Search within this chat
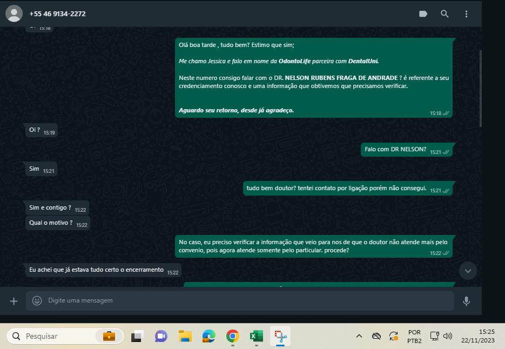Image resolution: width=505 pixels, height=349 pixels. (x=445, y=14)
